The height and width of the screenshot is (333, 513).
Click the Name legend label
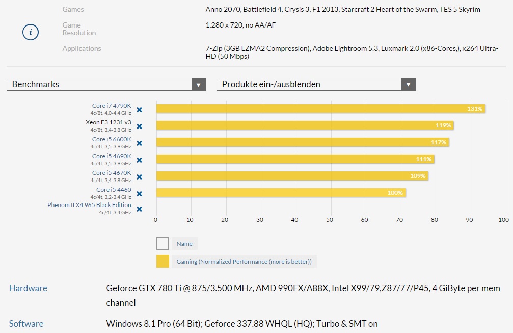pyautogui.click(x=184, y=244)
